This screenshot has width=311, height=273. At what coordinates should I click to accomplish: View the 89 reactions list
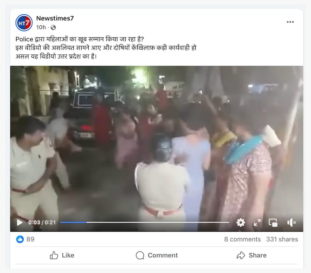pyautogui.click(x=30, y=239)
